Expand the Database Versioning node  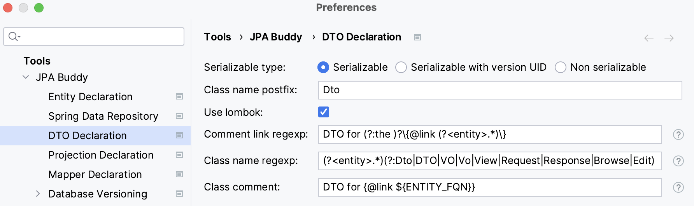[38, 194]
